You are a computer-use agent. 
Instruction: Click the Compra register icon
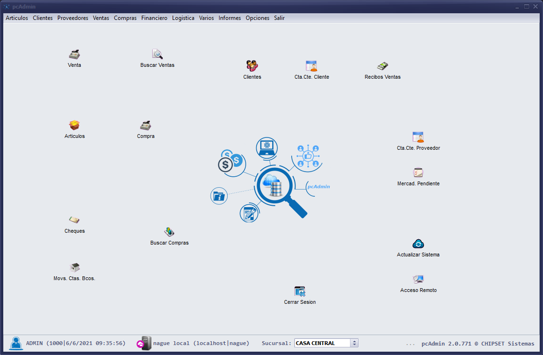coord(145,126)
